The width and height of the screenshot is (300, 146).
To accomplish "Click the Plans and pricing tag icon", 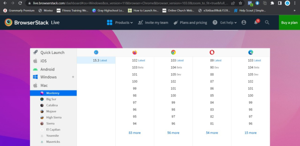I will click(176, 23).
